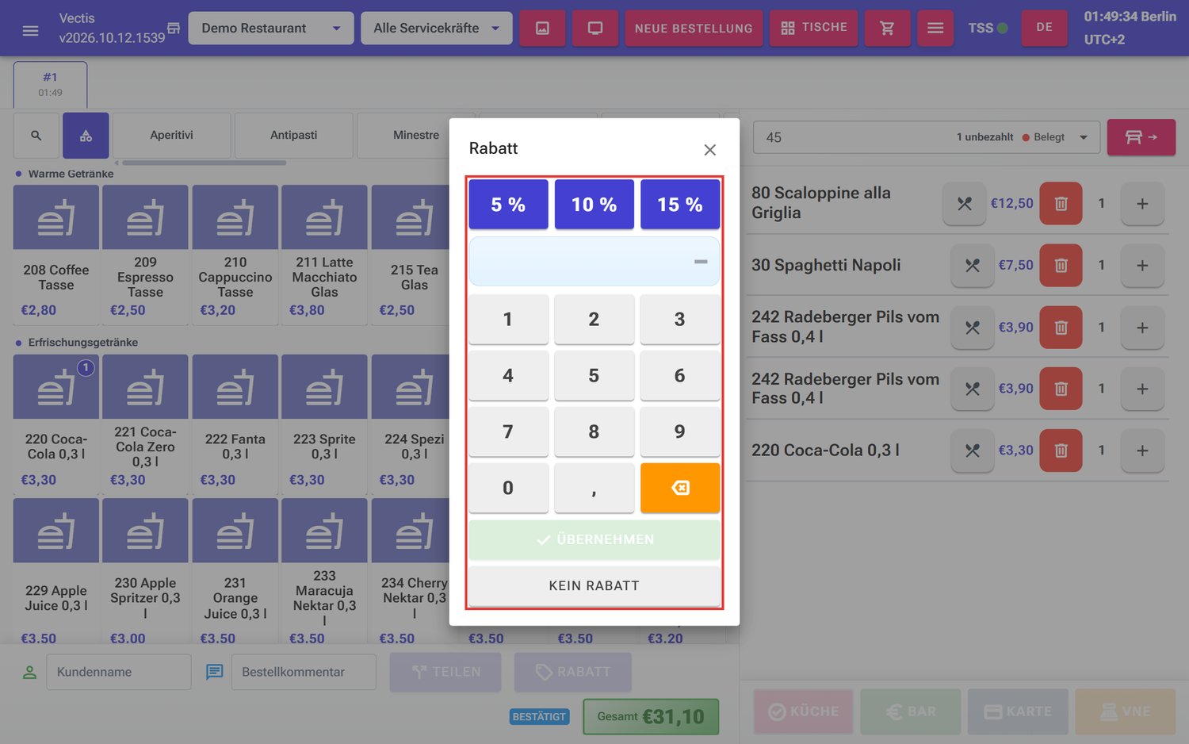Select the 15 % discount preset
This screenshot has height=744, width=1189.
pos(679,205)
